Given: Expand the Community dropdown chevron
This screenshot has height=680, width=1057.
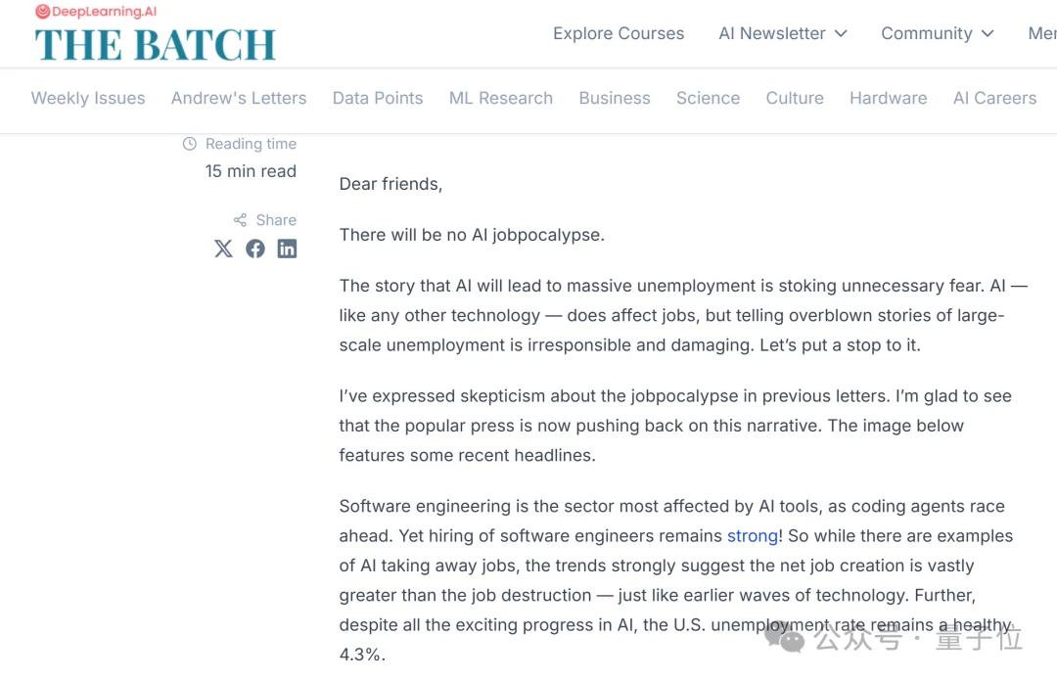Looking at the screenshot, I should (x=988, y=33).
